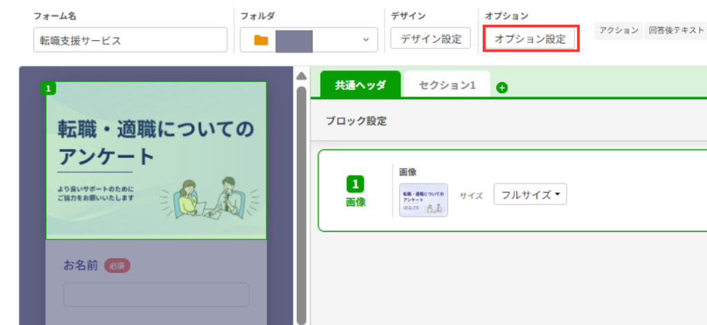Click the 回答後テキスト button
This screenshot has height=325, width=707.
pyautogui.click(x=676, y=30)
